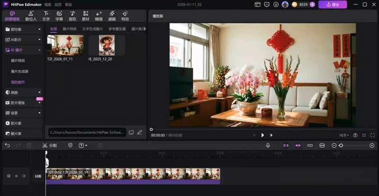Open the 圖片庫 image library
379x196 pixels.
pos(23,134)
